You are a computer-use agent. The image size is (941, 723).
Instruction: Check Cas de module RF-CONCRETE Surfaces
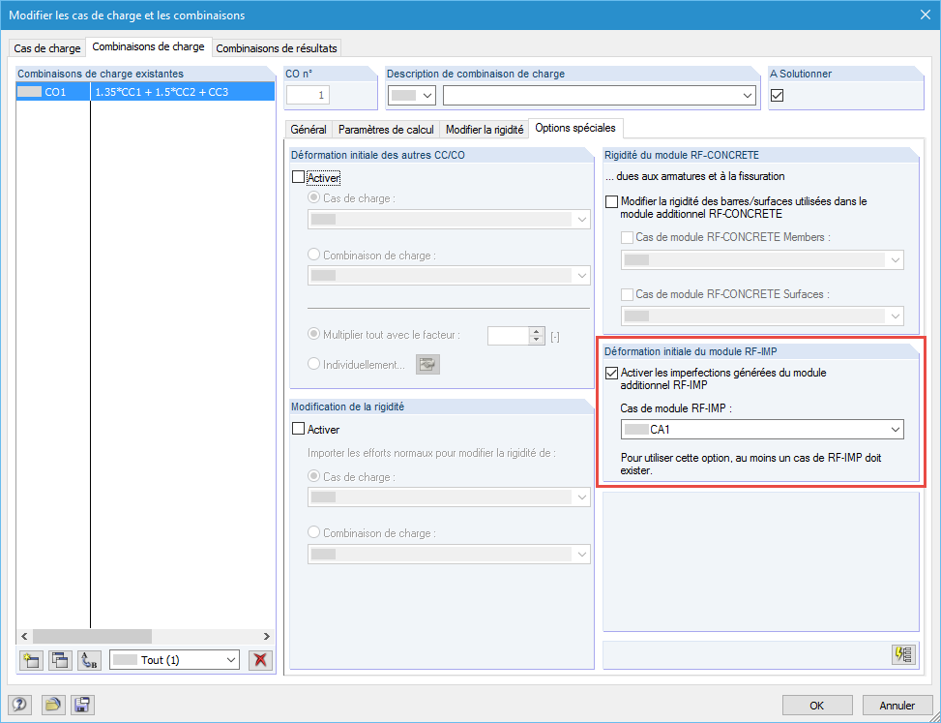pos(627,295)
